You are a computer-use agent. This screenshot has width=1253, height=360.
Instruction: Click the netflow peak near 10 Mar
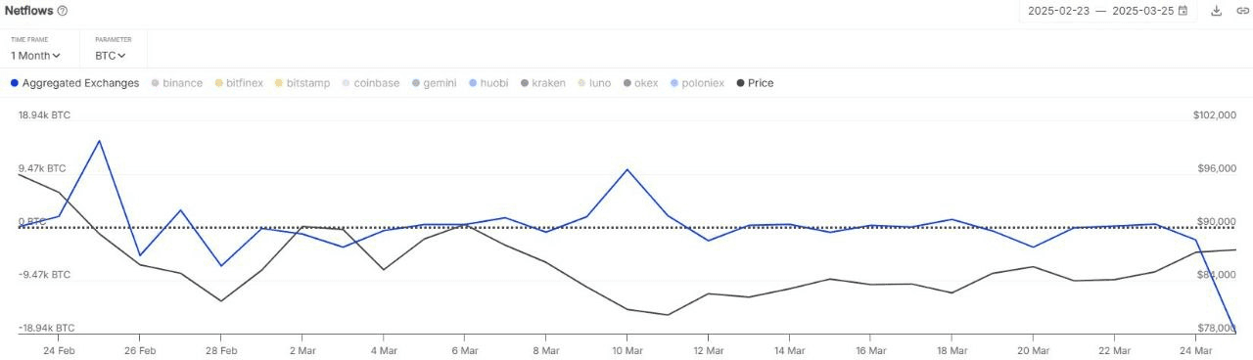626,169
